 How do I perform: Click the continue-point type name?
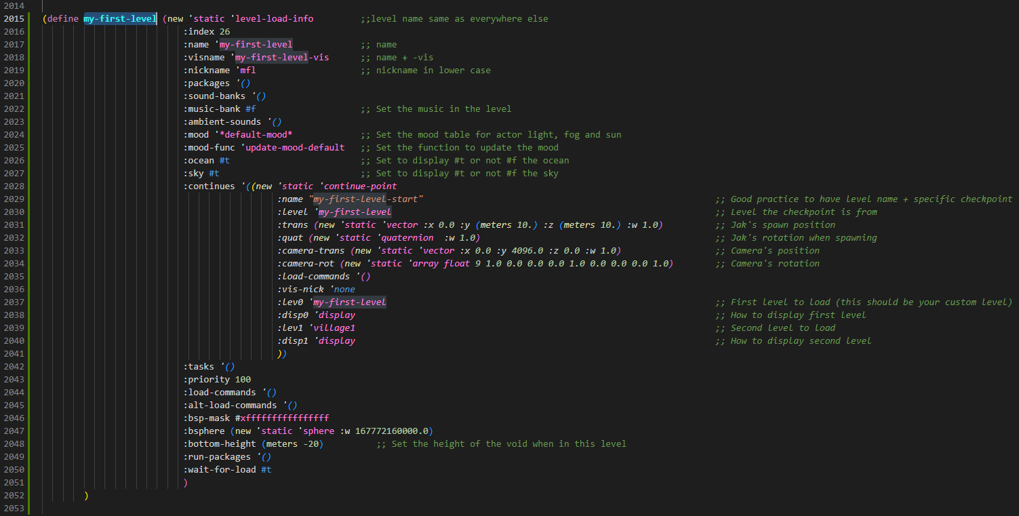click(361, 186)
